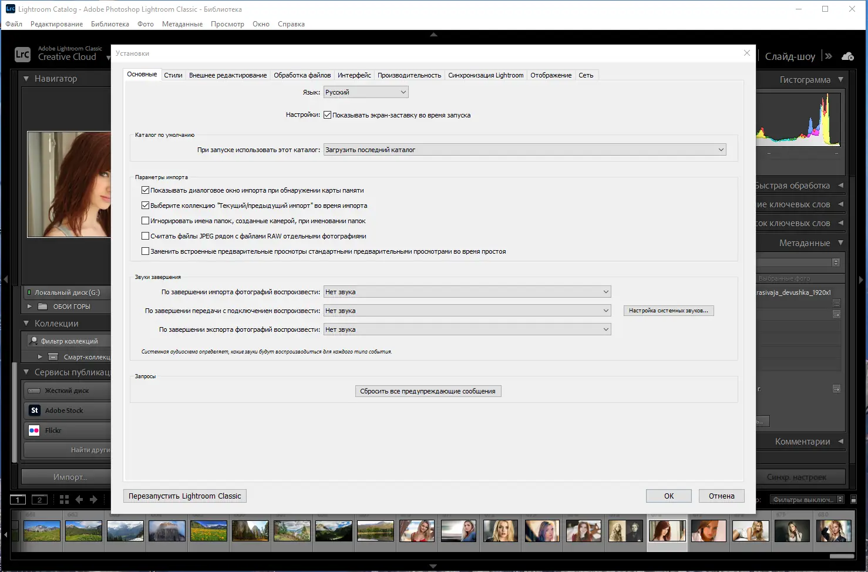Open the default catalog startup dropdown
Image resolution: width=868 pixels, height=572 pixels.
[x=525, y=150]
